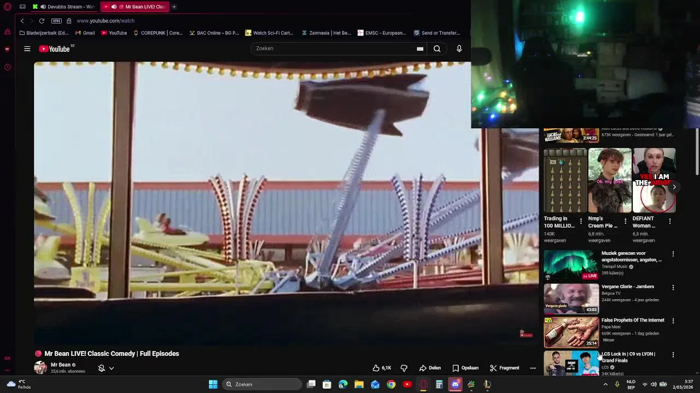Click the YouTube search magnifier button
This screenshot has height=393, width=700.
tap(437, 49)
